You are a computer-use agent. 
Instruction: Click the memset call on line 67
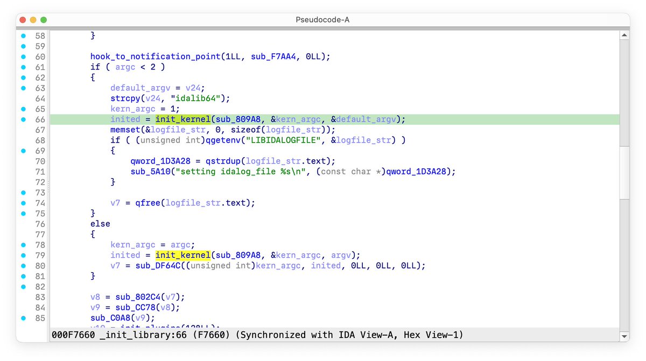125,130
